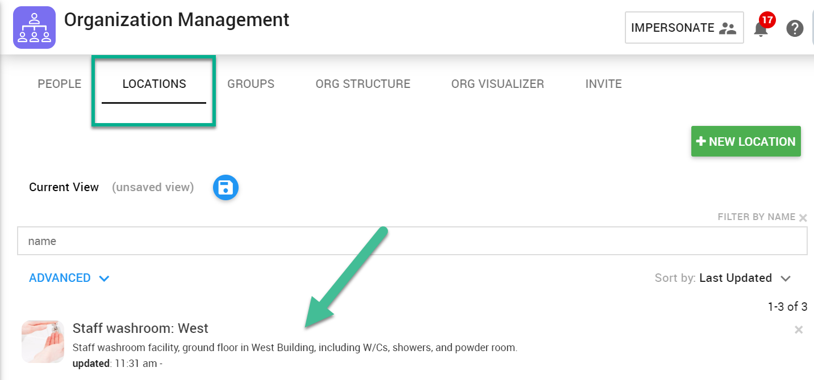Clear the filter by name with the x icon
The width and height of the screenshot is (814, 380).
(803, 218)
